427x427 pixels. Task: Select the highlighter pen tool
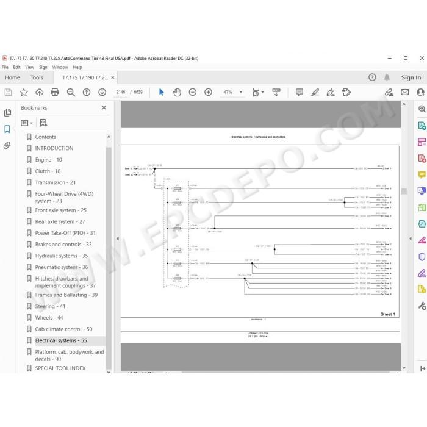[x=315, y=92]
